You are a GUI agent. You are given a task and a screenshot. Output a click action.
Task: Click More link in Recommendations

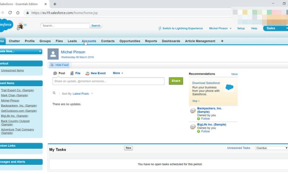point(234,74)
